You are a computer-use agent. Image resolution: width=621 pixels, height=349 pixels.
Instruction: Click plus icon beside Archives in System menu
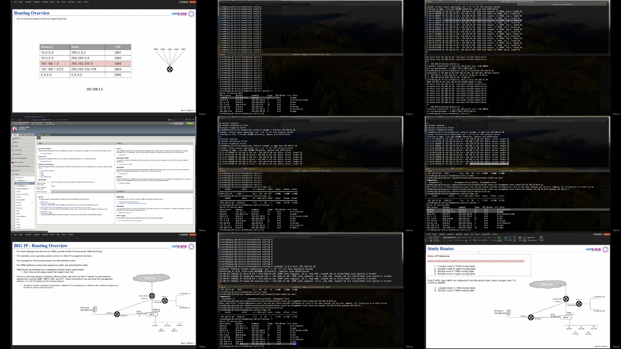tap(32, 203)
